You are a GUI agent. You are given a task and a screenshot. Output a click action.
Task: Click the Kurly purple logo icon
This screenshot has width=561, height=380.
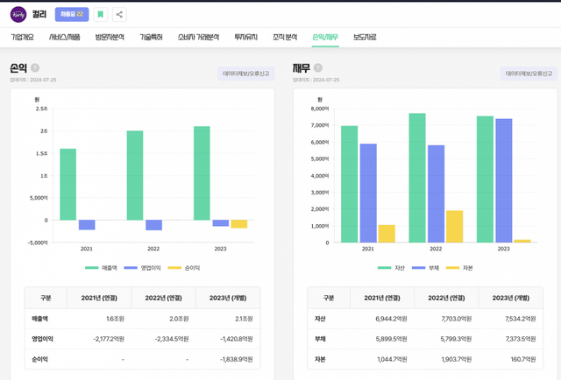(x=18, y=14)
